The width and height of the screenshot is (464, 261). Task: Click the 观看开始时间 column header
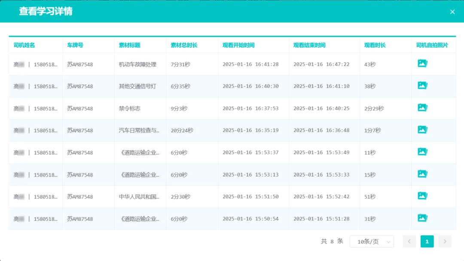(x=238, y=45)
